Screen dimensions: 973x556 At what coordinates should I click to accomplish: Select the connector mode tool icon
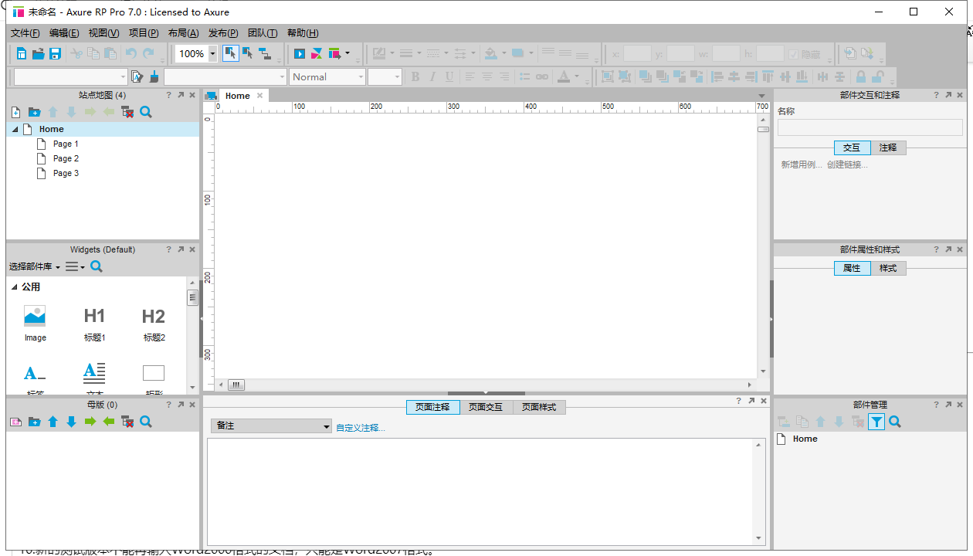(265, 53)
